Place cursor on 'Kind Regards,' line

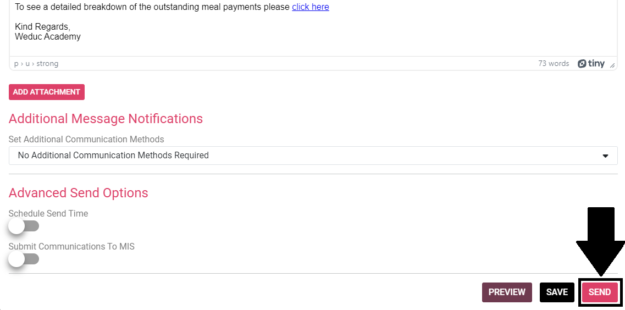(x=42, y=27)
